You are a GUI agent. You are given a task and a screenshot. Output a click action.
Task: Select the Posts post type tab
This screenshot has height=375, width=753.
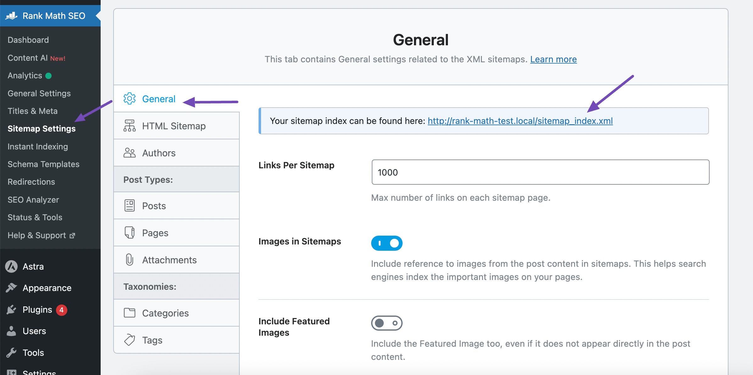[x=176, y=206]
